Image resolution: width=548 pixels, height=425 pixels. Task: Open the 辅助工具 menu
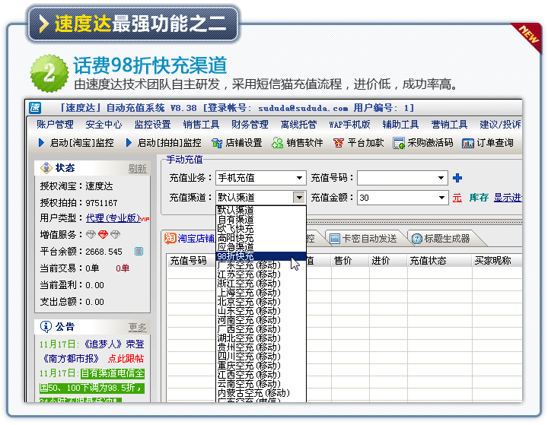[x=400, y=125]
